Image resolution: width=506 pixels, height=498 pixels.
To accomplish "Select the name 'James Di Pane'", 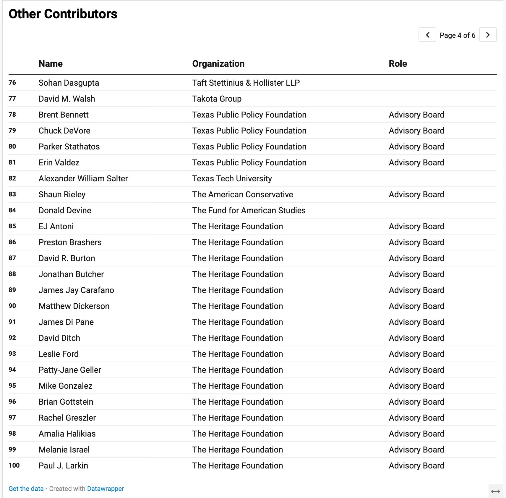I will tap(66, 322).
